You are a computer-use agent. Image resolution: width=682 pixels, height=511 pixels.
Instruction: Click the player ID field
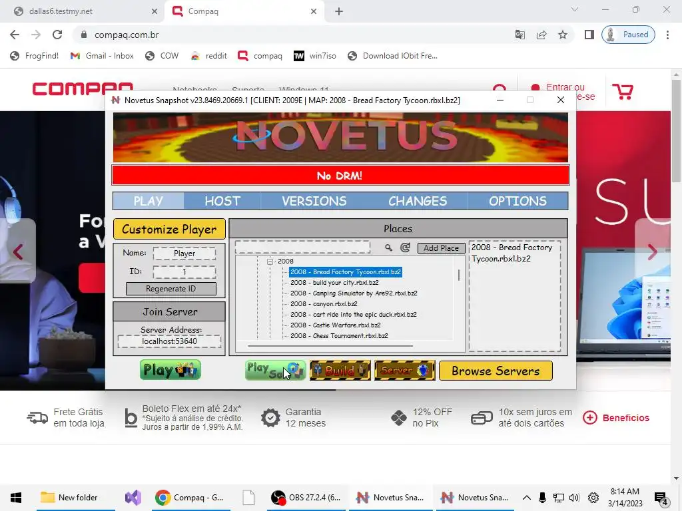184,272
